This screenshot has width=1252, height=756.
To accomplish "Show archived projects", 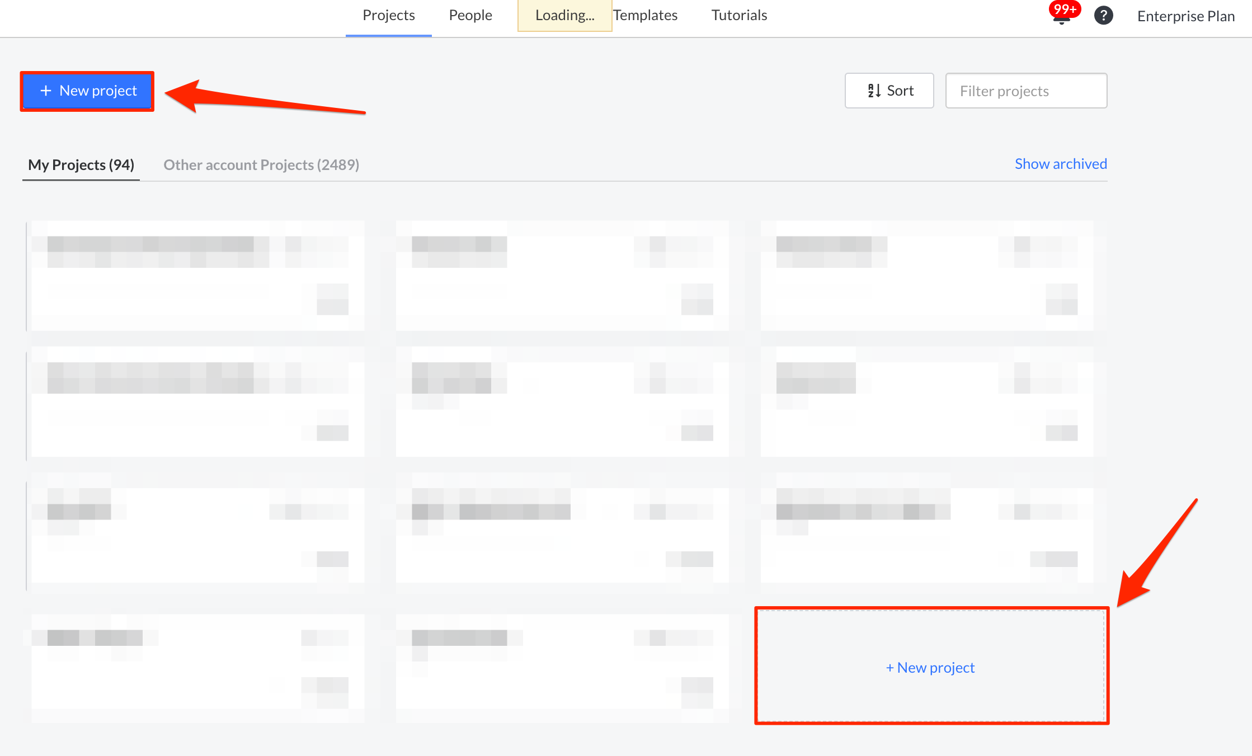I will tap(1060, 163).
